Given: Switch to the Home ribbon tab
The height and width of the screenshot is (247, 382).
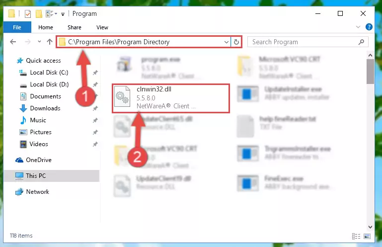Looking at the screenshot, I should coord(46,27).
